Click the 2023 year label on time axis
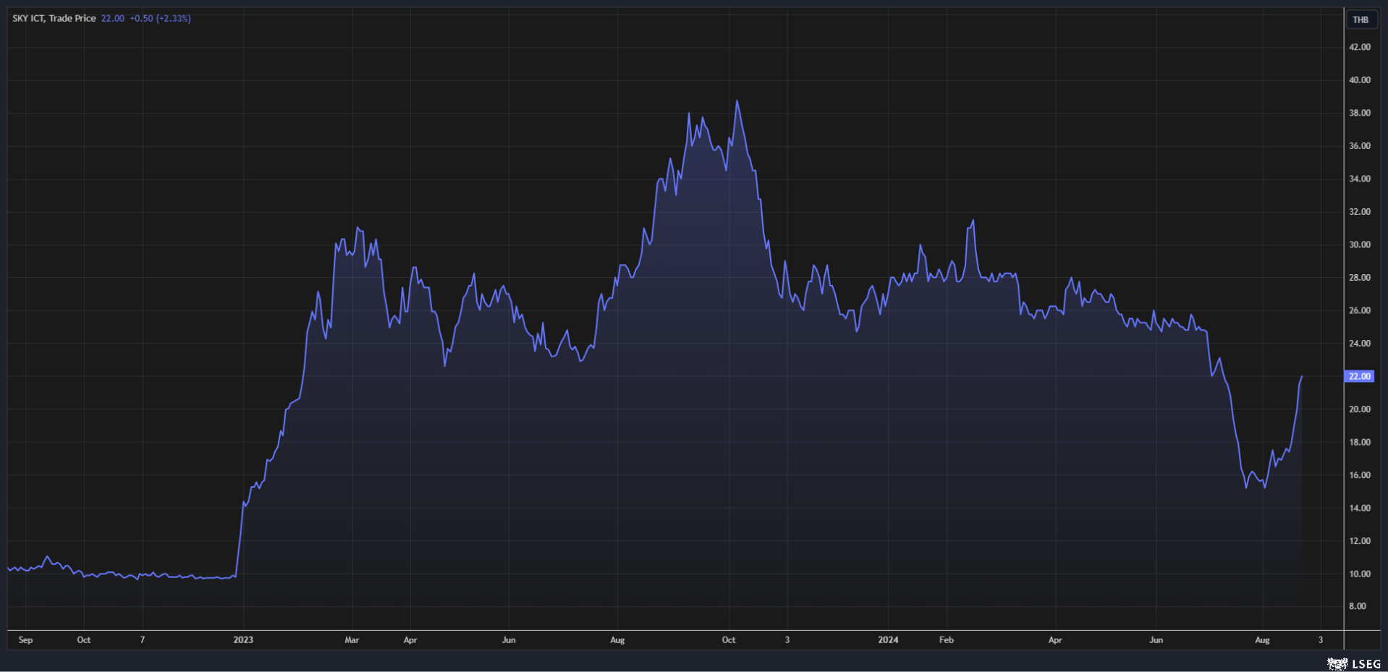This screenshot has height=672, width=1388. tap(243, 640)
